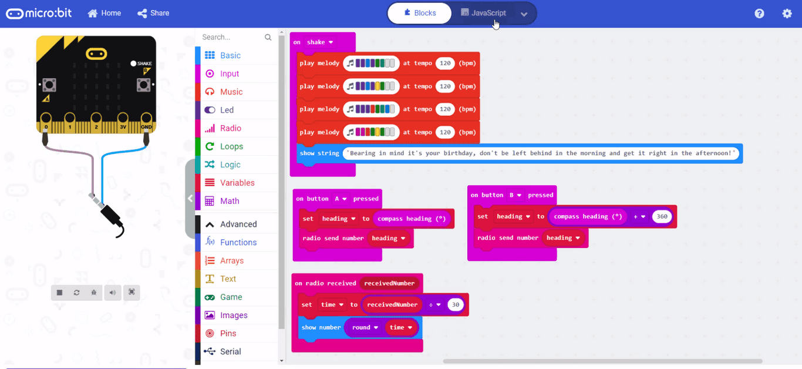Click the search magnifier icon

point(268,37)
